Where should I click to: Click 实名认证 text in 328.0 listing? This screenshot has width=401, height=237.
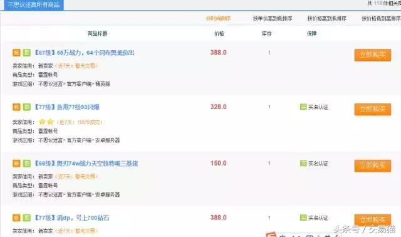click(318, 107)
